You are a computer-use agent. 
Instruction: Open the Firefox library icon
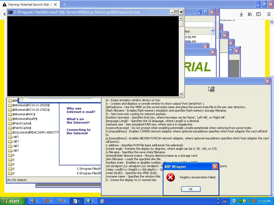click(250, 14)
